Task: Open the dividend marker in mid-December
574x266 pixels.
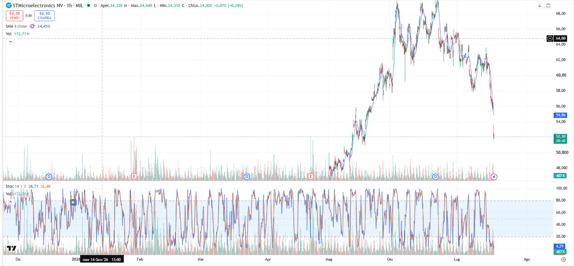Action: 49,177
